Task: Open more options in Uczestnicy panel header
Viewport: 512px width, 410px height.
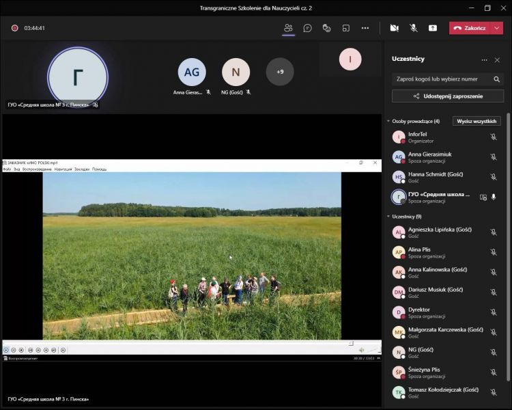Action: (485, 60)
